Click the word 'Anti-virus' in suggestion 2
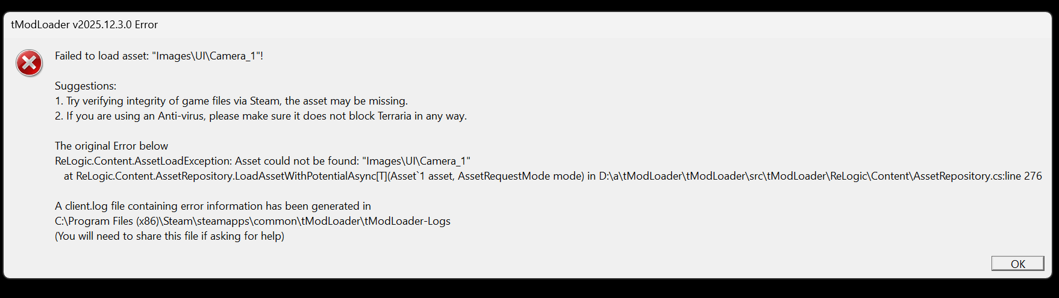Screen dimensions: 1059x298 click(x=181, y=116)
